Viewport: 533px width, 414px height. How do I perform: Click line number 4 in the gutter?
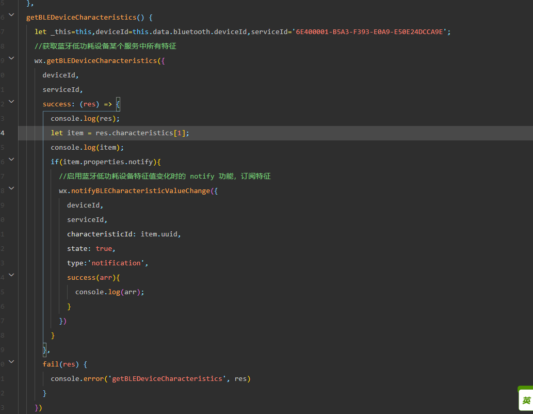click(3, 133)
